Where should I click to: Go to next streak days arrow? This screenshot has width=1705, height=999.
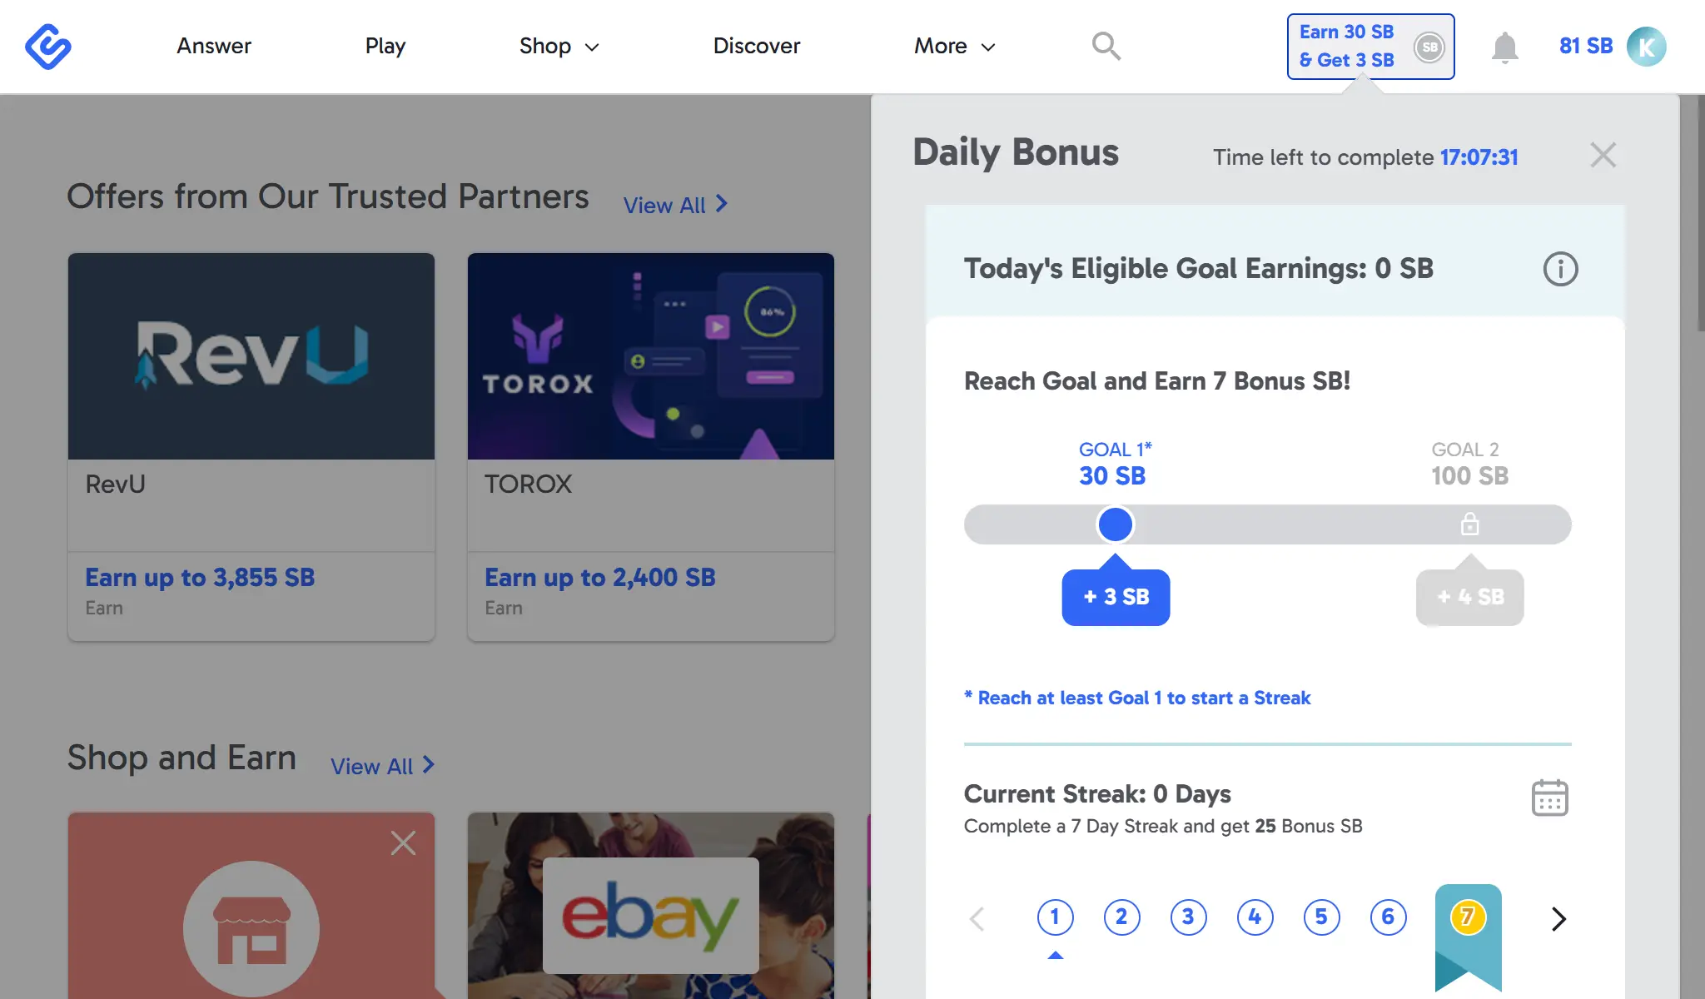1558,918
